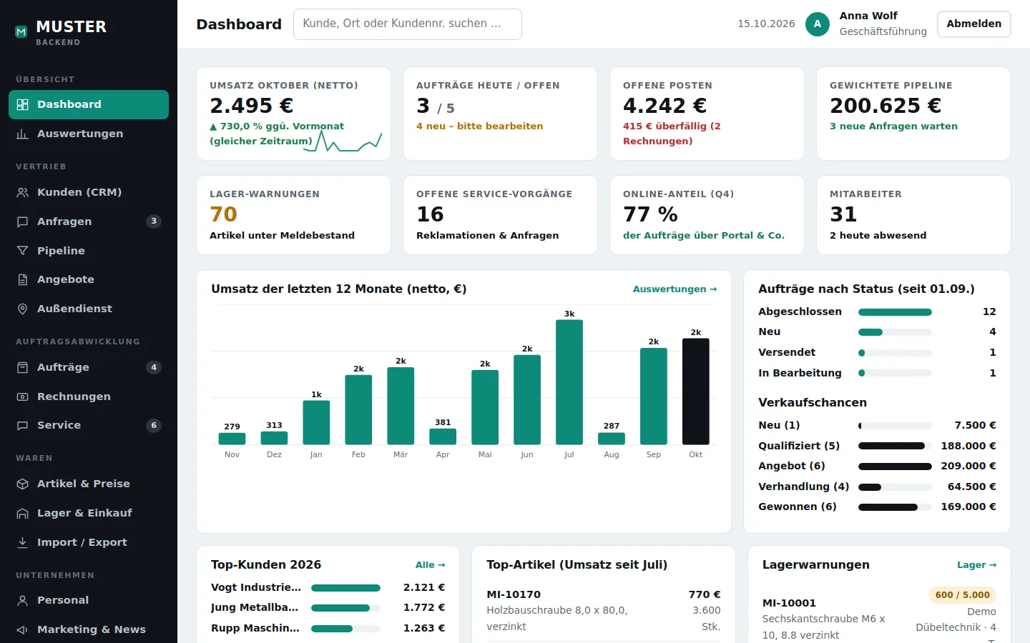Click the '200.625 €' pipeline value
Screen dimensions: 1030x643
click(886, 106)
